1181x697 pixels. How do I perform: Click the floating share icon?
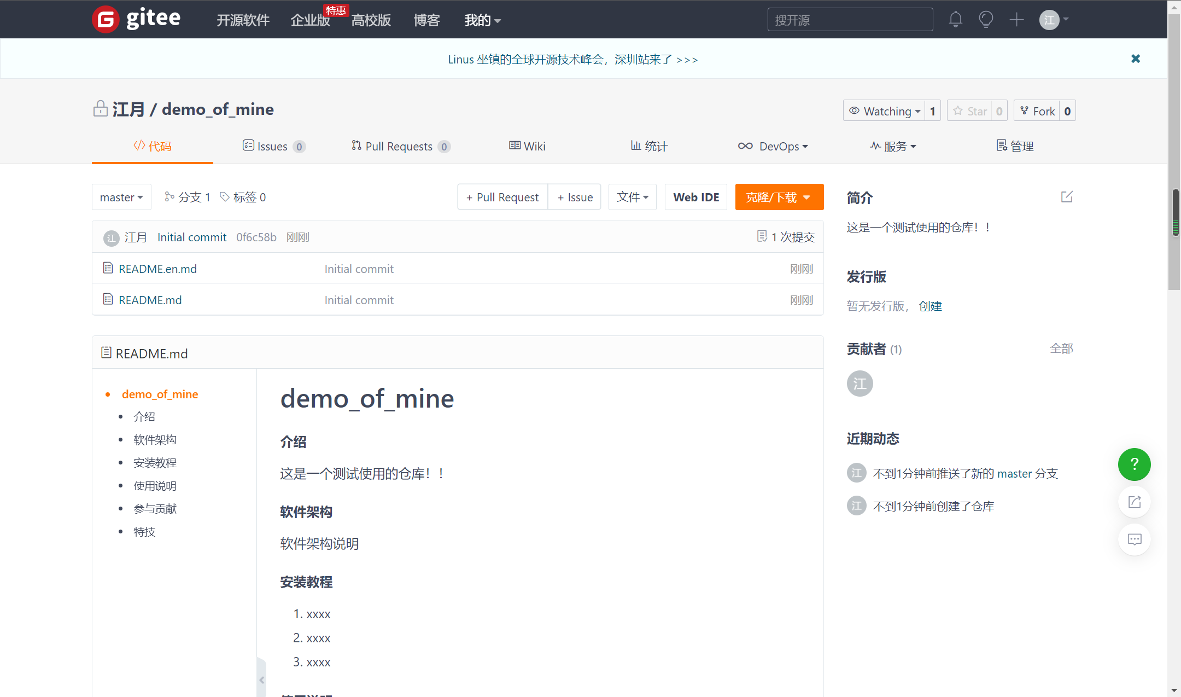[1134, 502]
